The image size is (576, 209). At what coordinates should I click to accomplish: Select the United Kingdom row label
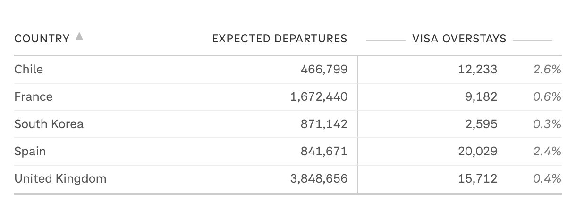[x=60, y=179]
